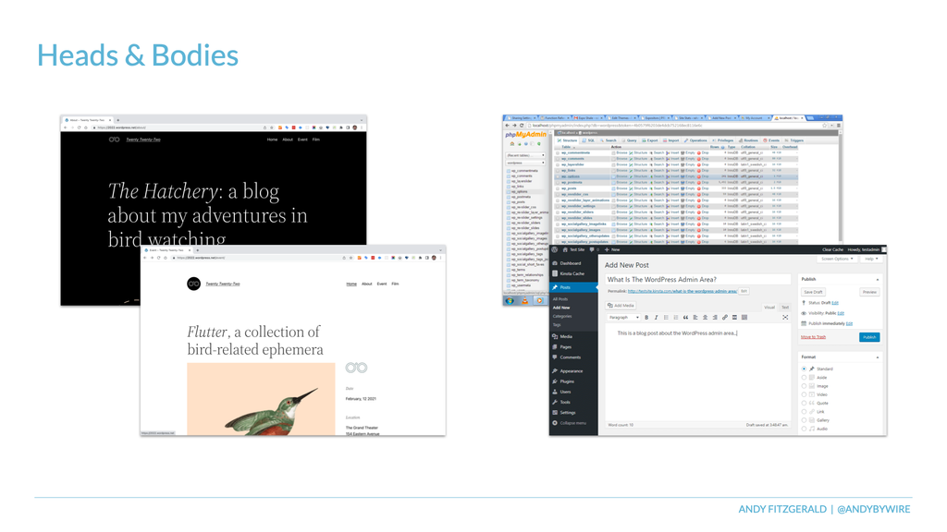Open the Plugins menu in sidebar
The height and width of the screenshot is (532, 947).
(567, 381)
